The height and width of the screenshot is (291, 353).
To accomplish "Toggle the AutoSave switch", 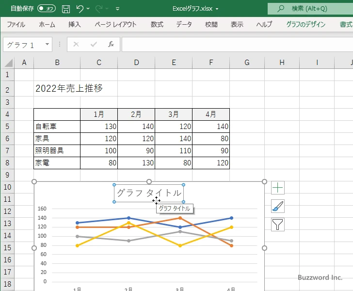I will (47, 9).
